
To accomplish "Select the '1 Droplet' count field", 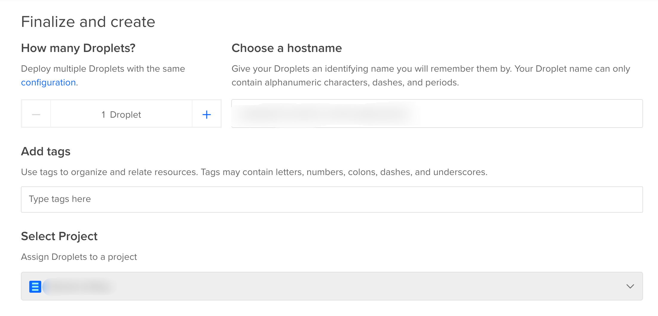I will pos(121,114).
